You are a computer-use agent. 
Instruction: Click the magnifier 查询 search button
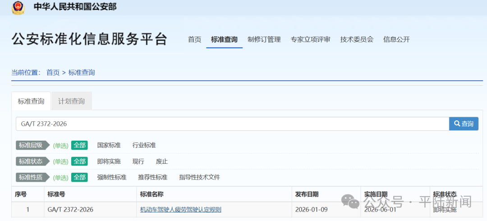464,124
